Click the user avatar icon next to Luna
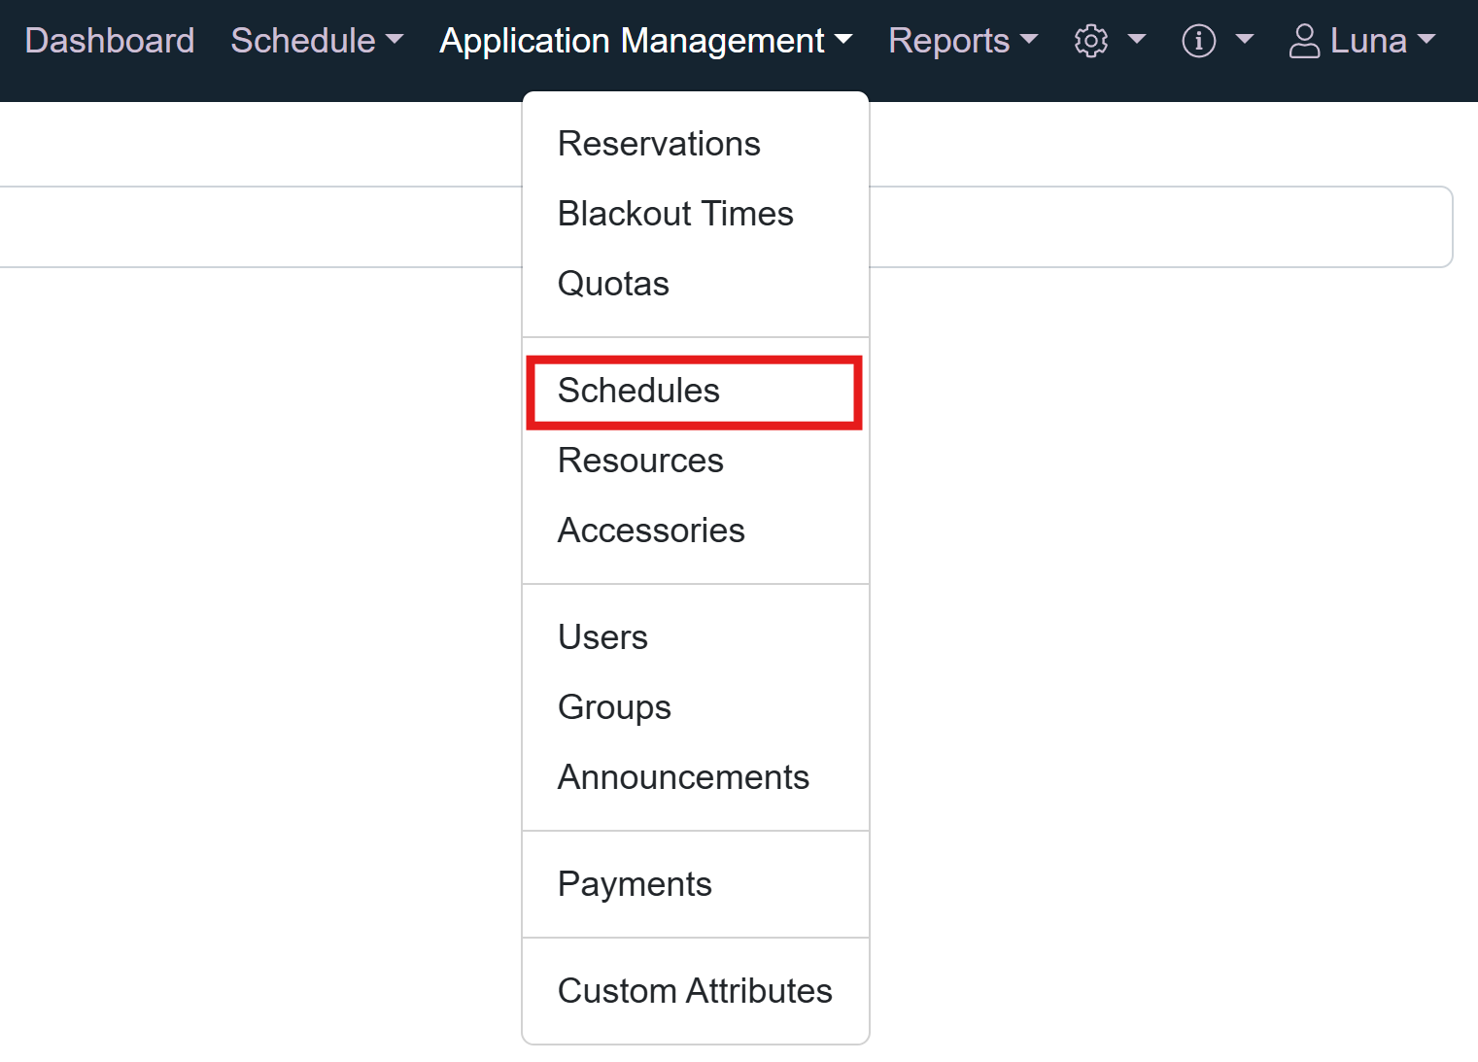 coord(1304,41)
